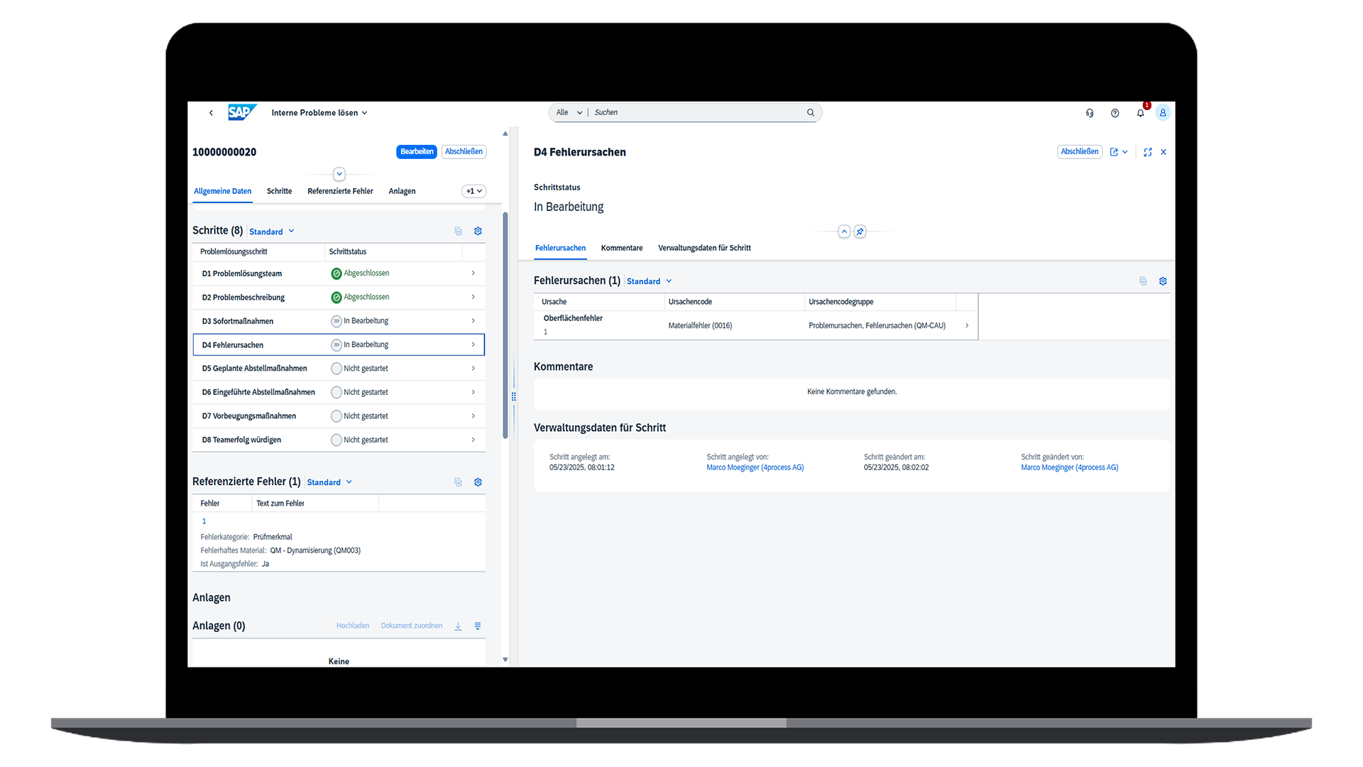Toggle the pin header icon

(x=860, y=232)
